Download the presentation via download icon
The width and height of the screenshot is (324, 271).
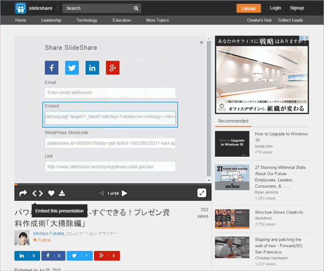click(62, 193)
